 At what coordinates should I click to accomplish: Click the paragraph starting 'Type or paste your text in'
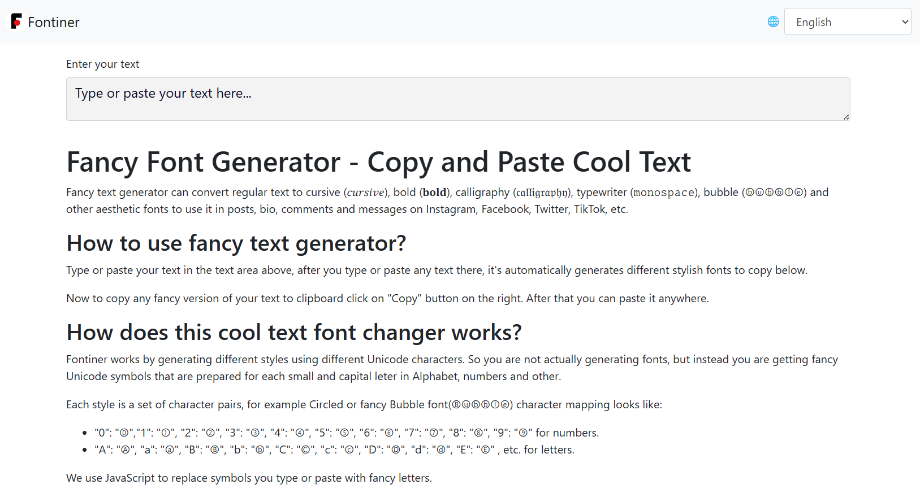coord(437,270)
